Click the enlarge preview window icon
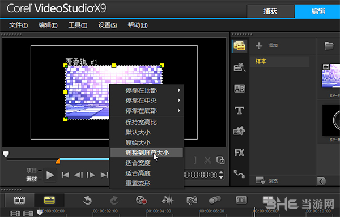Image resolution: width=340 pixels, height=217 pixels. point(220,160)
